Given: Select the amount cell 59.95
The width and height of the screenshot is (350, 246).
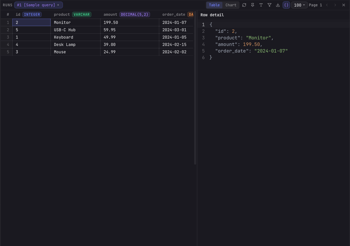Looking at the screenshot, I should [x=130, y=30].
